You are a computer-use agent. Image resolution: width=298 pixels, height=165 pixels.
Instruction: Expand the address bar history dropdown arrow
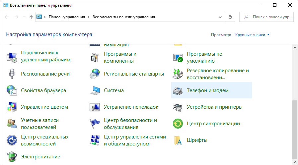(220, 17)
